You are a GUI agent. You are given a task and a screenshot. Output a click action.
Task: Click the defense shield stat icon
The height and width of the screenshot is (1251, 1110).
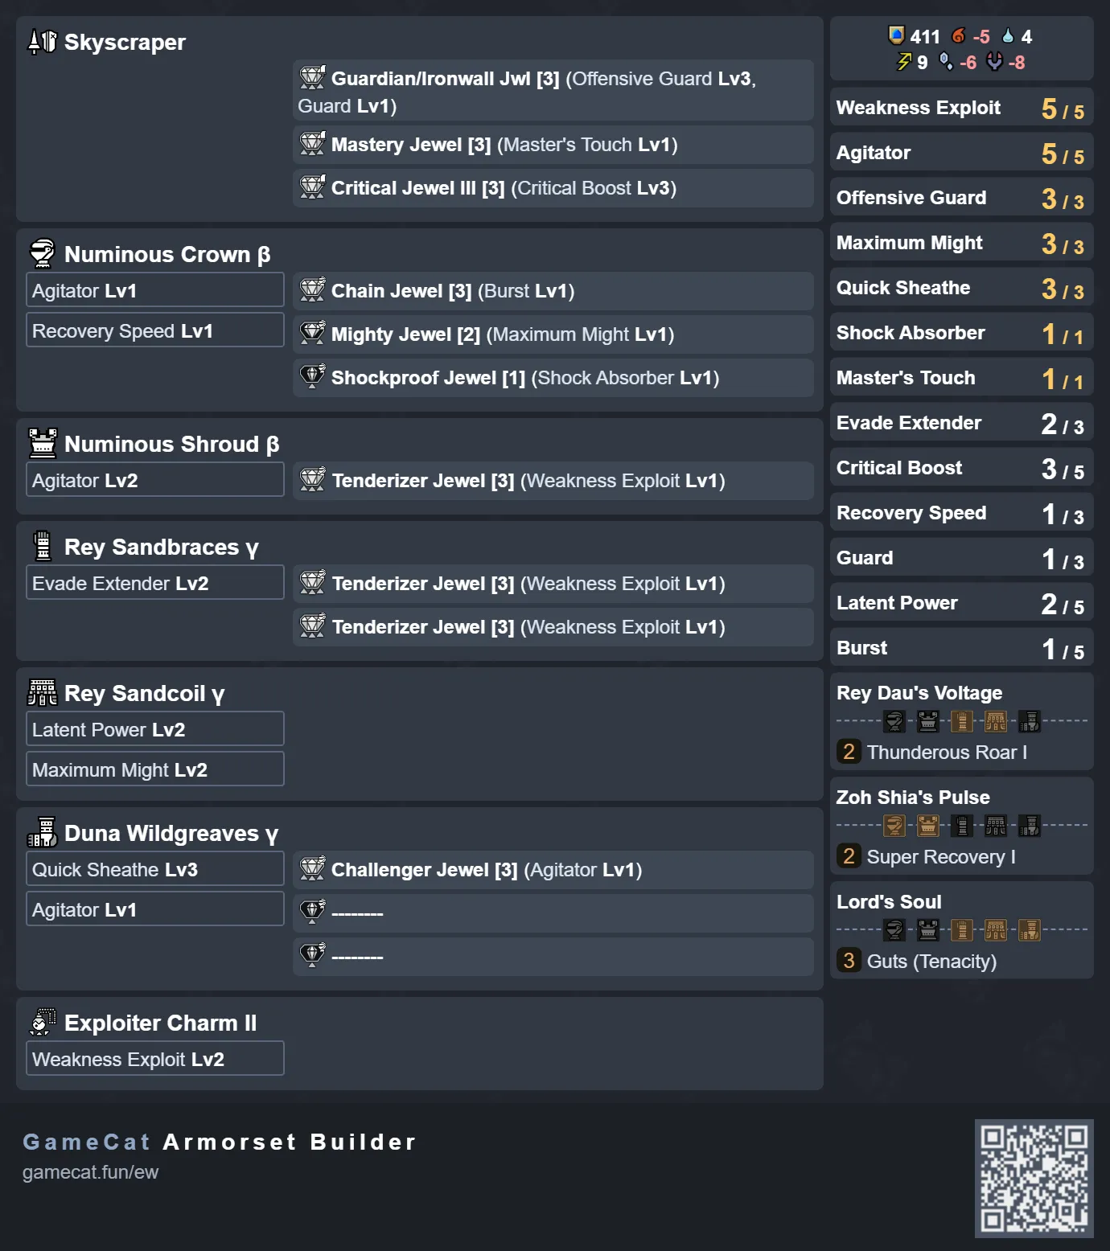pyautogui.click(x=896, y=35)
